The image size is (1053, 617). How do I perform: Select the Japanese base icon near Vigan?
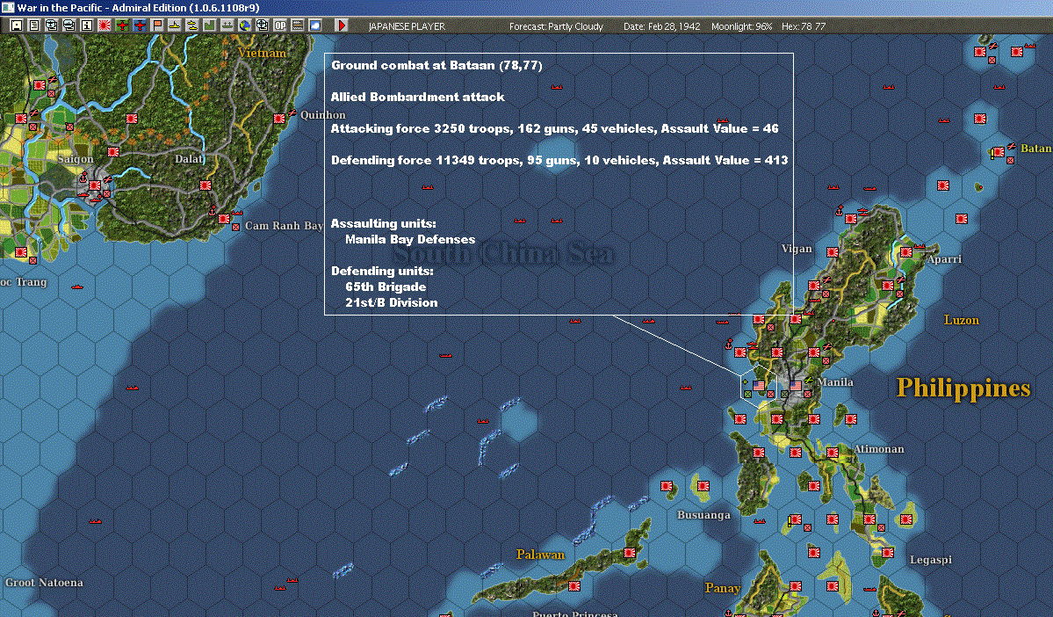(833, 252)
